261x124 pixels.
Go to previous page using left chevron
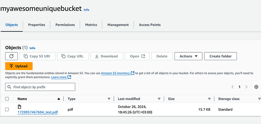click(x=233, y=87)
